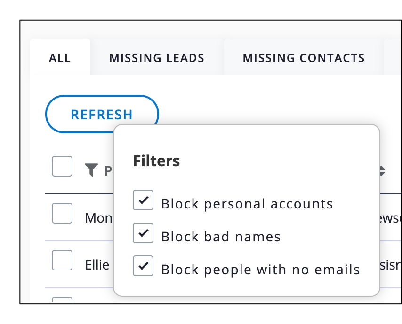Switch to the ALL tab

60,58
